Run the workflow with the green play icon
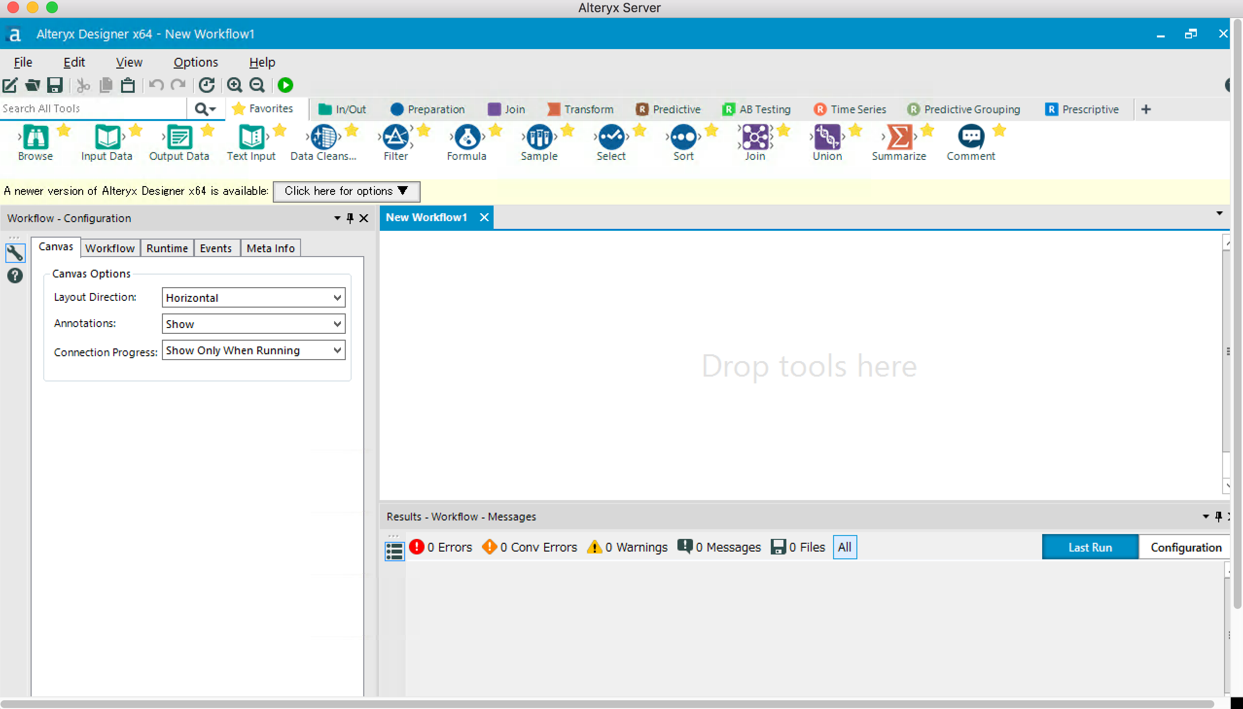The width and height of the screenshot is (1243, 709). coord(285,85)
